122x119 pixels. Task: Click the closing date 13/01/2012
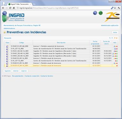click(108, 53)
